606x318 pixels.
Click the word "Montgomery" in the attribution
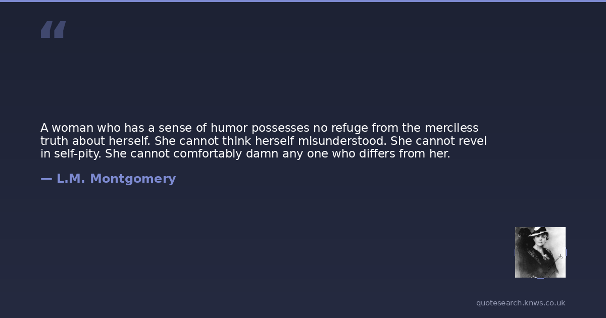133,179
